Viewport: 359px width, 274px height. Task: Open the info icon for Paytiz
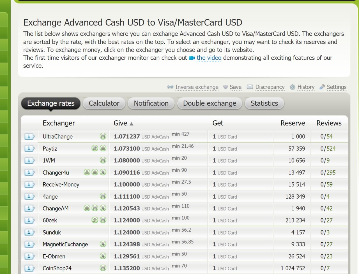click(x=29, y=148)
